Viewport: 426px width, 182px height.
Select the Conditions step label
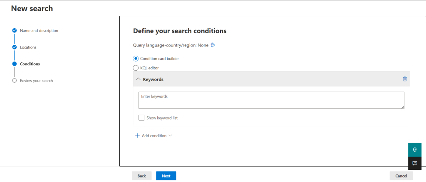coord(30,64)
